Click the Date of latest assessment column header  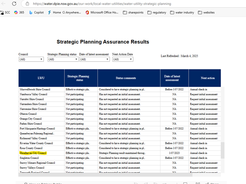coord(174,78)
